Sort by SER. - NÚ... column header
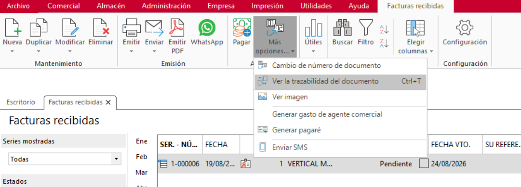 click(x=179, y=145)
